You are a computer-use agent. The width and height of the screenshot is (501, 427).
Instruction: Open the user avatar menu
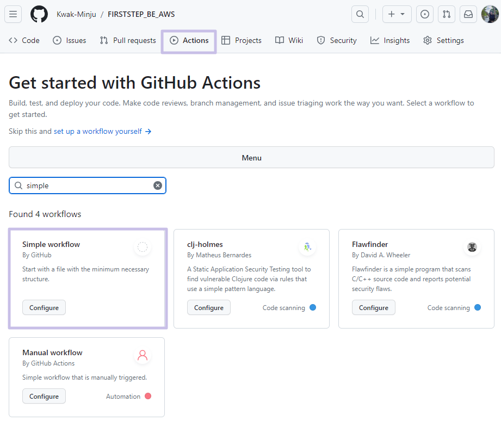click(490, 14)
